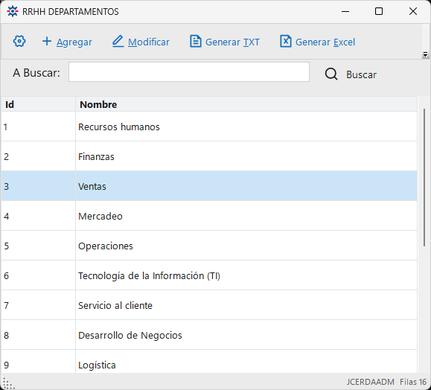The image size is (431, 390).
Task: Click the magnifying glass search icon
Action: click(x=331, y=74)
